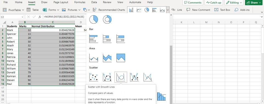This screenshot has width=264, height=104.
Task: Switch to the Data tab
Action: 94,2
